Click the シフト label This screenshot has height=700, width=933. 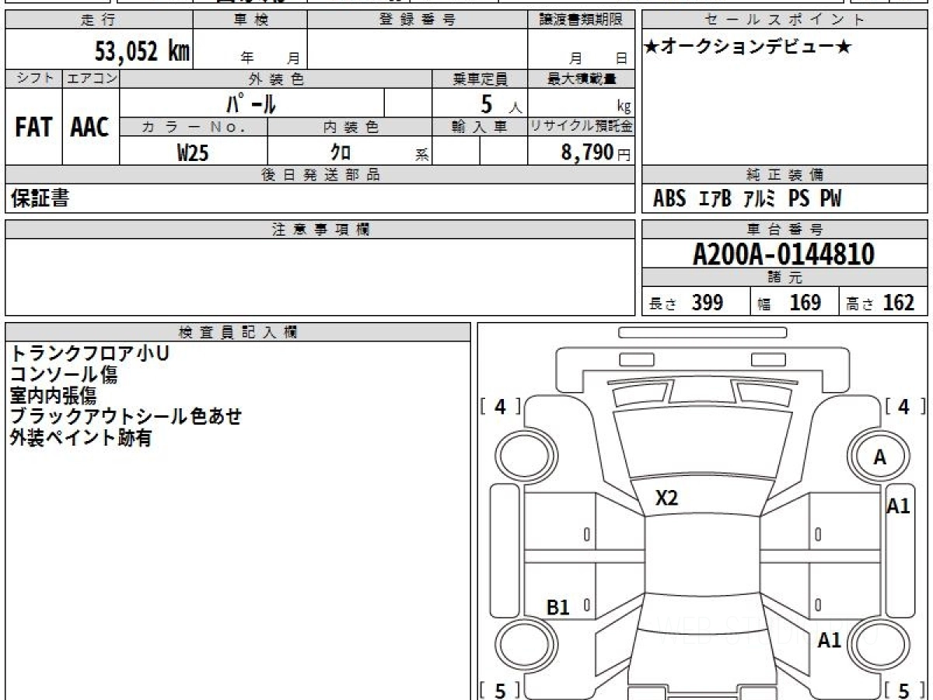pos(34,79)
